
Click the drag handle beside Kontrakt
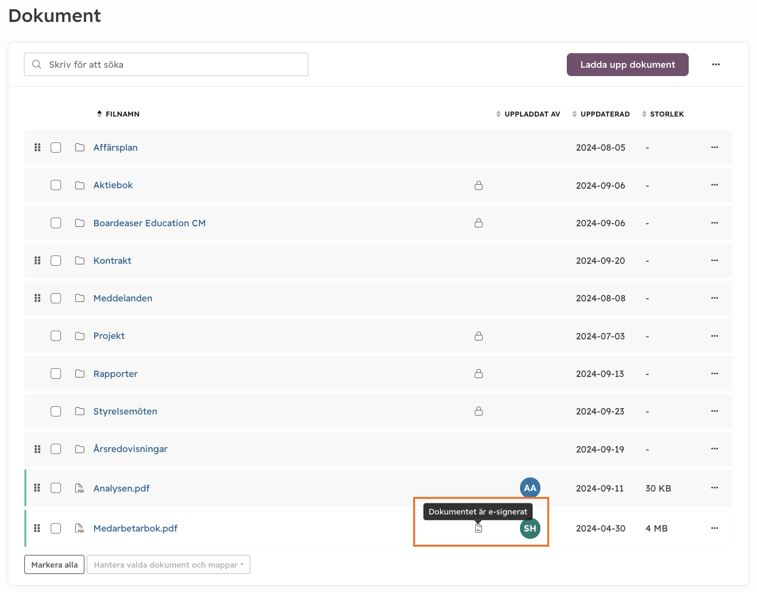(x=38, y=260)
